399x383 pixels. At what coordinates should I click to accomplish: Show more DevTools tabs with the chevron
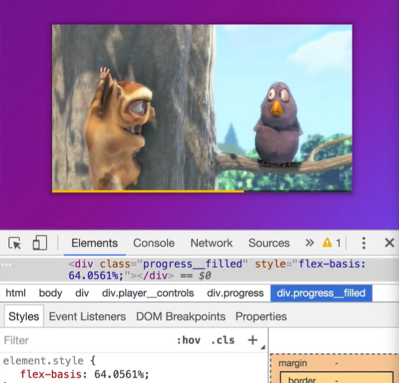pyautogui.click(x=310, y=243)
